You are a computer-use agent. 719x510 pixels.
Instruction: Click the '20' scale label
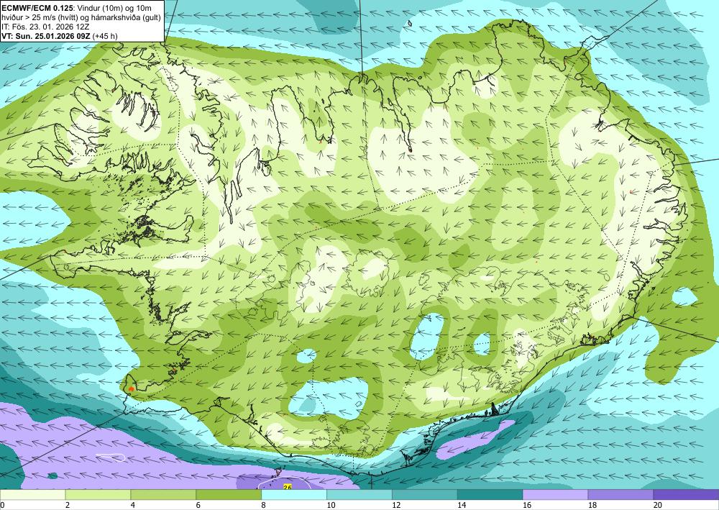pyautogui.click(x=658, y=505)
